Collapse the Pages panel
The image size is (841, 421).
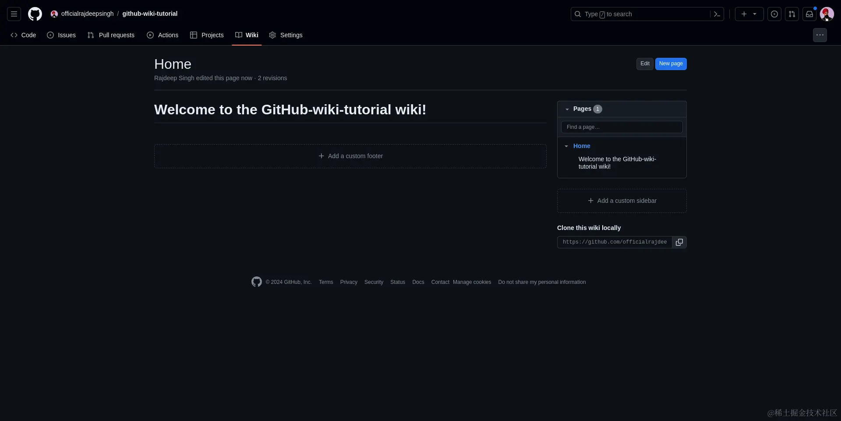pos(567,109)
